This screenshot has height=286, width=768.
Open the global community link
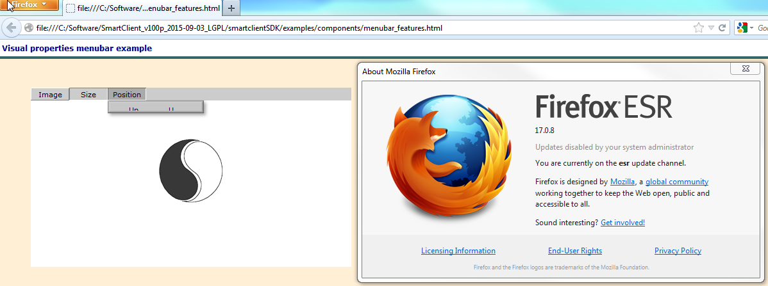pyautogui.click(x=676, y=182)
